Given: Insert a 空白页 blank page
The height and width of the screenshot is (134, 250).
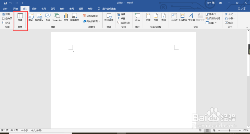Looking at the screenshot, I should click(7, 18).
